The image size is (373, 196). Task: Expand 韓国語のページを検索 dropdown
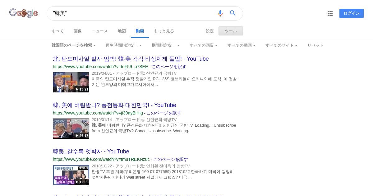click(74, 45)
